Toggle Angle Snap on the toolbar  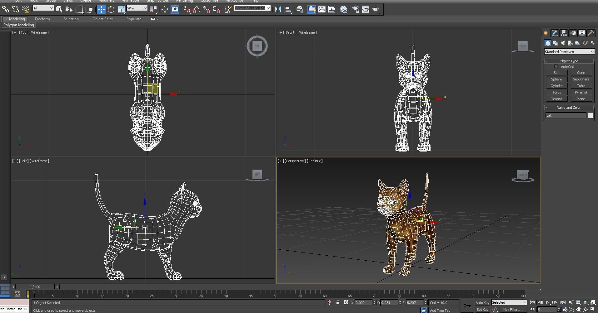pos(197,9)
